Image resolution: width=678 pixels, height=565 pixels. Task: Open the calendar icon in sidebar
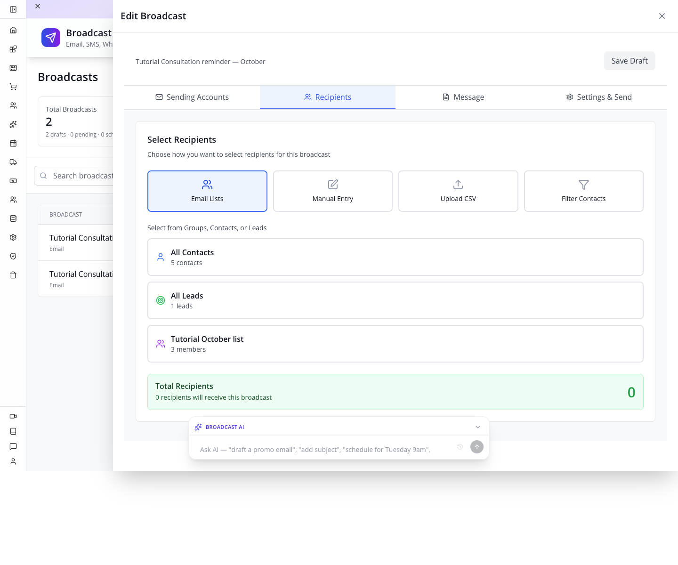13,143
